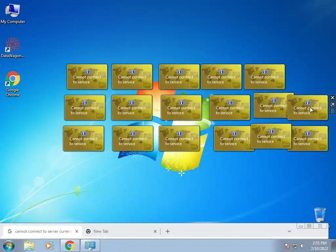Close the Chrome window
The height and width of the screenshot is (252, 336).
tap(320, 226)
